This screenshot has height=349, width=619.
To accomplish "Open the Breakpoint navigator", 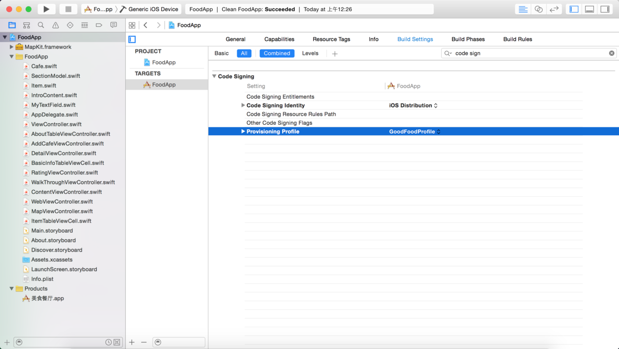I will 99,25.
